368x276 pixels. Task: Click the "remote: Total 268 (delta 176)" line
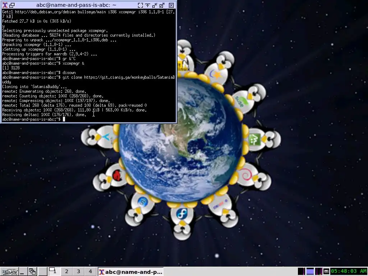click(x=74, y=105)
